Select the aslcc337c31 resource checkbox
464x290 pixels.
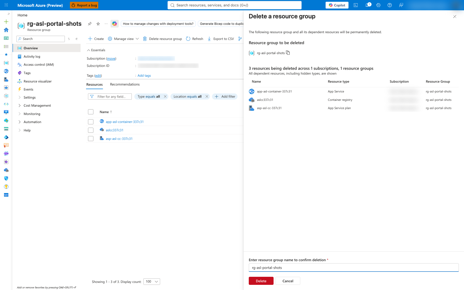pos(91,130)
